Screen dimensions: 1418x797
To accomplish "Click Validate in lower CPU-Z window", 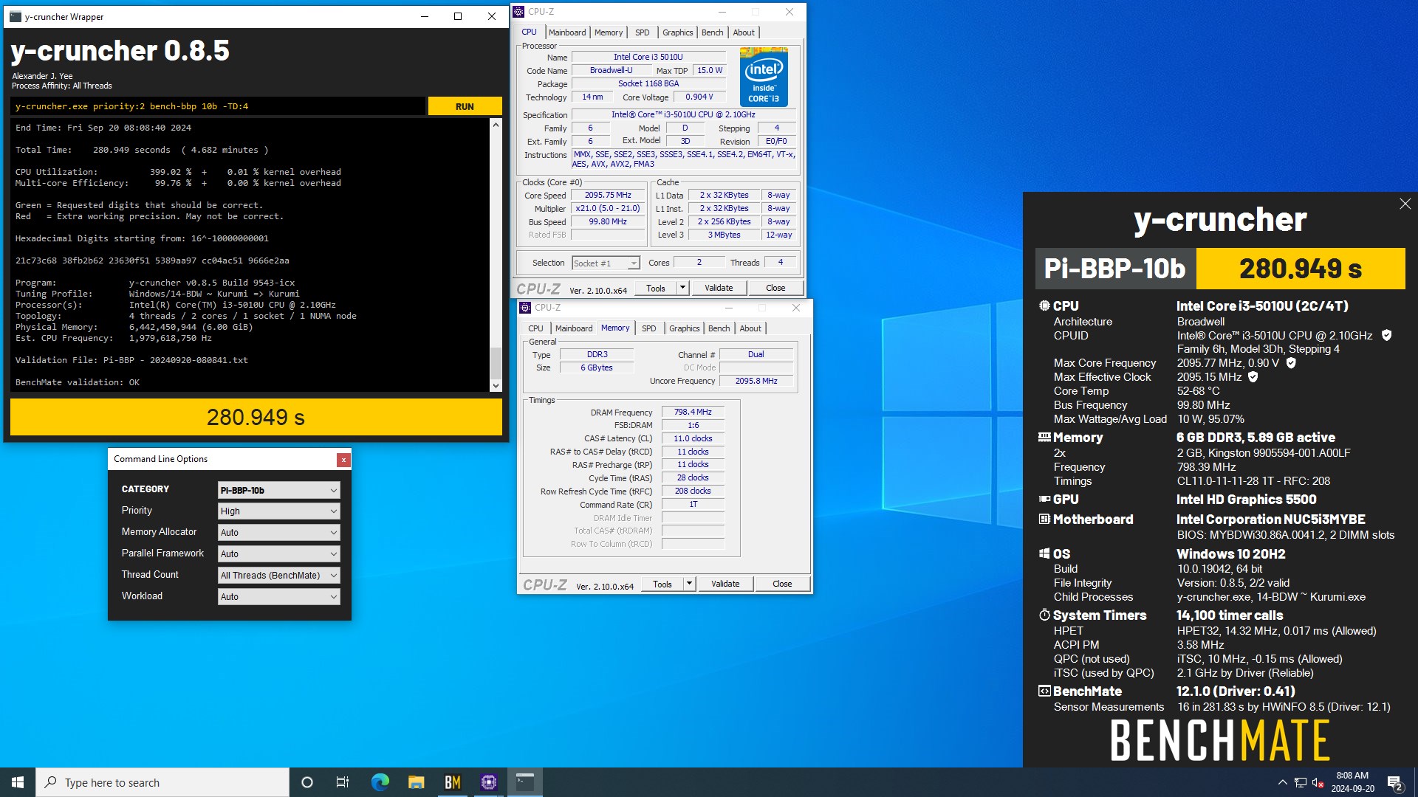I will coord(725,584).
